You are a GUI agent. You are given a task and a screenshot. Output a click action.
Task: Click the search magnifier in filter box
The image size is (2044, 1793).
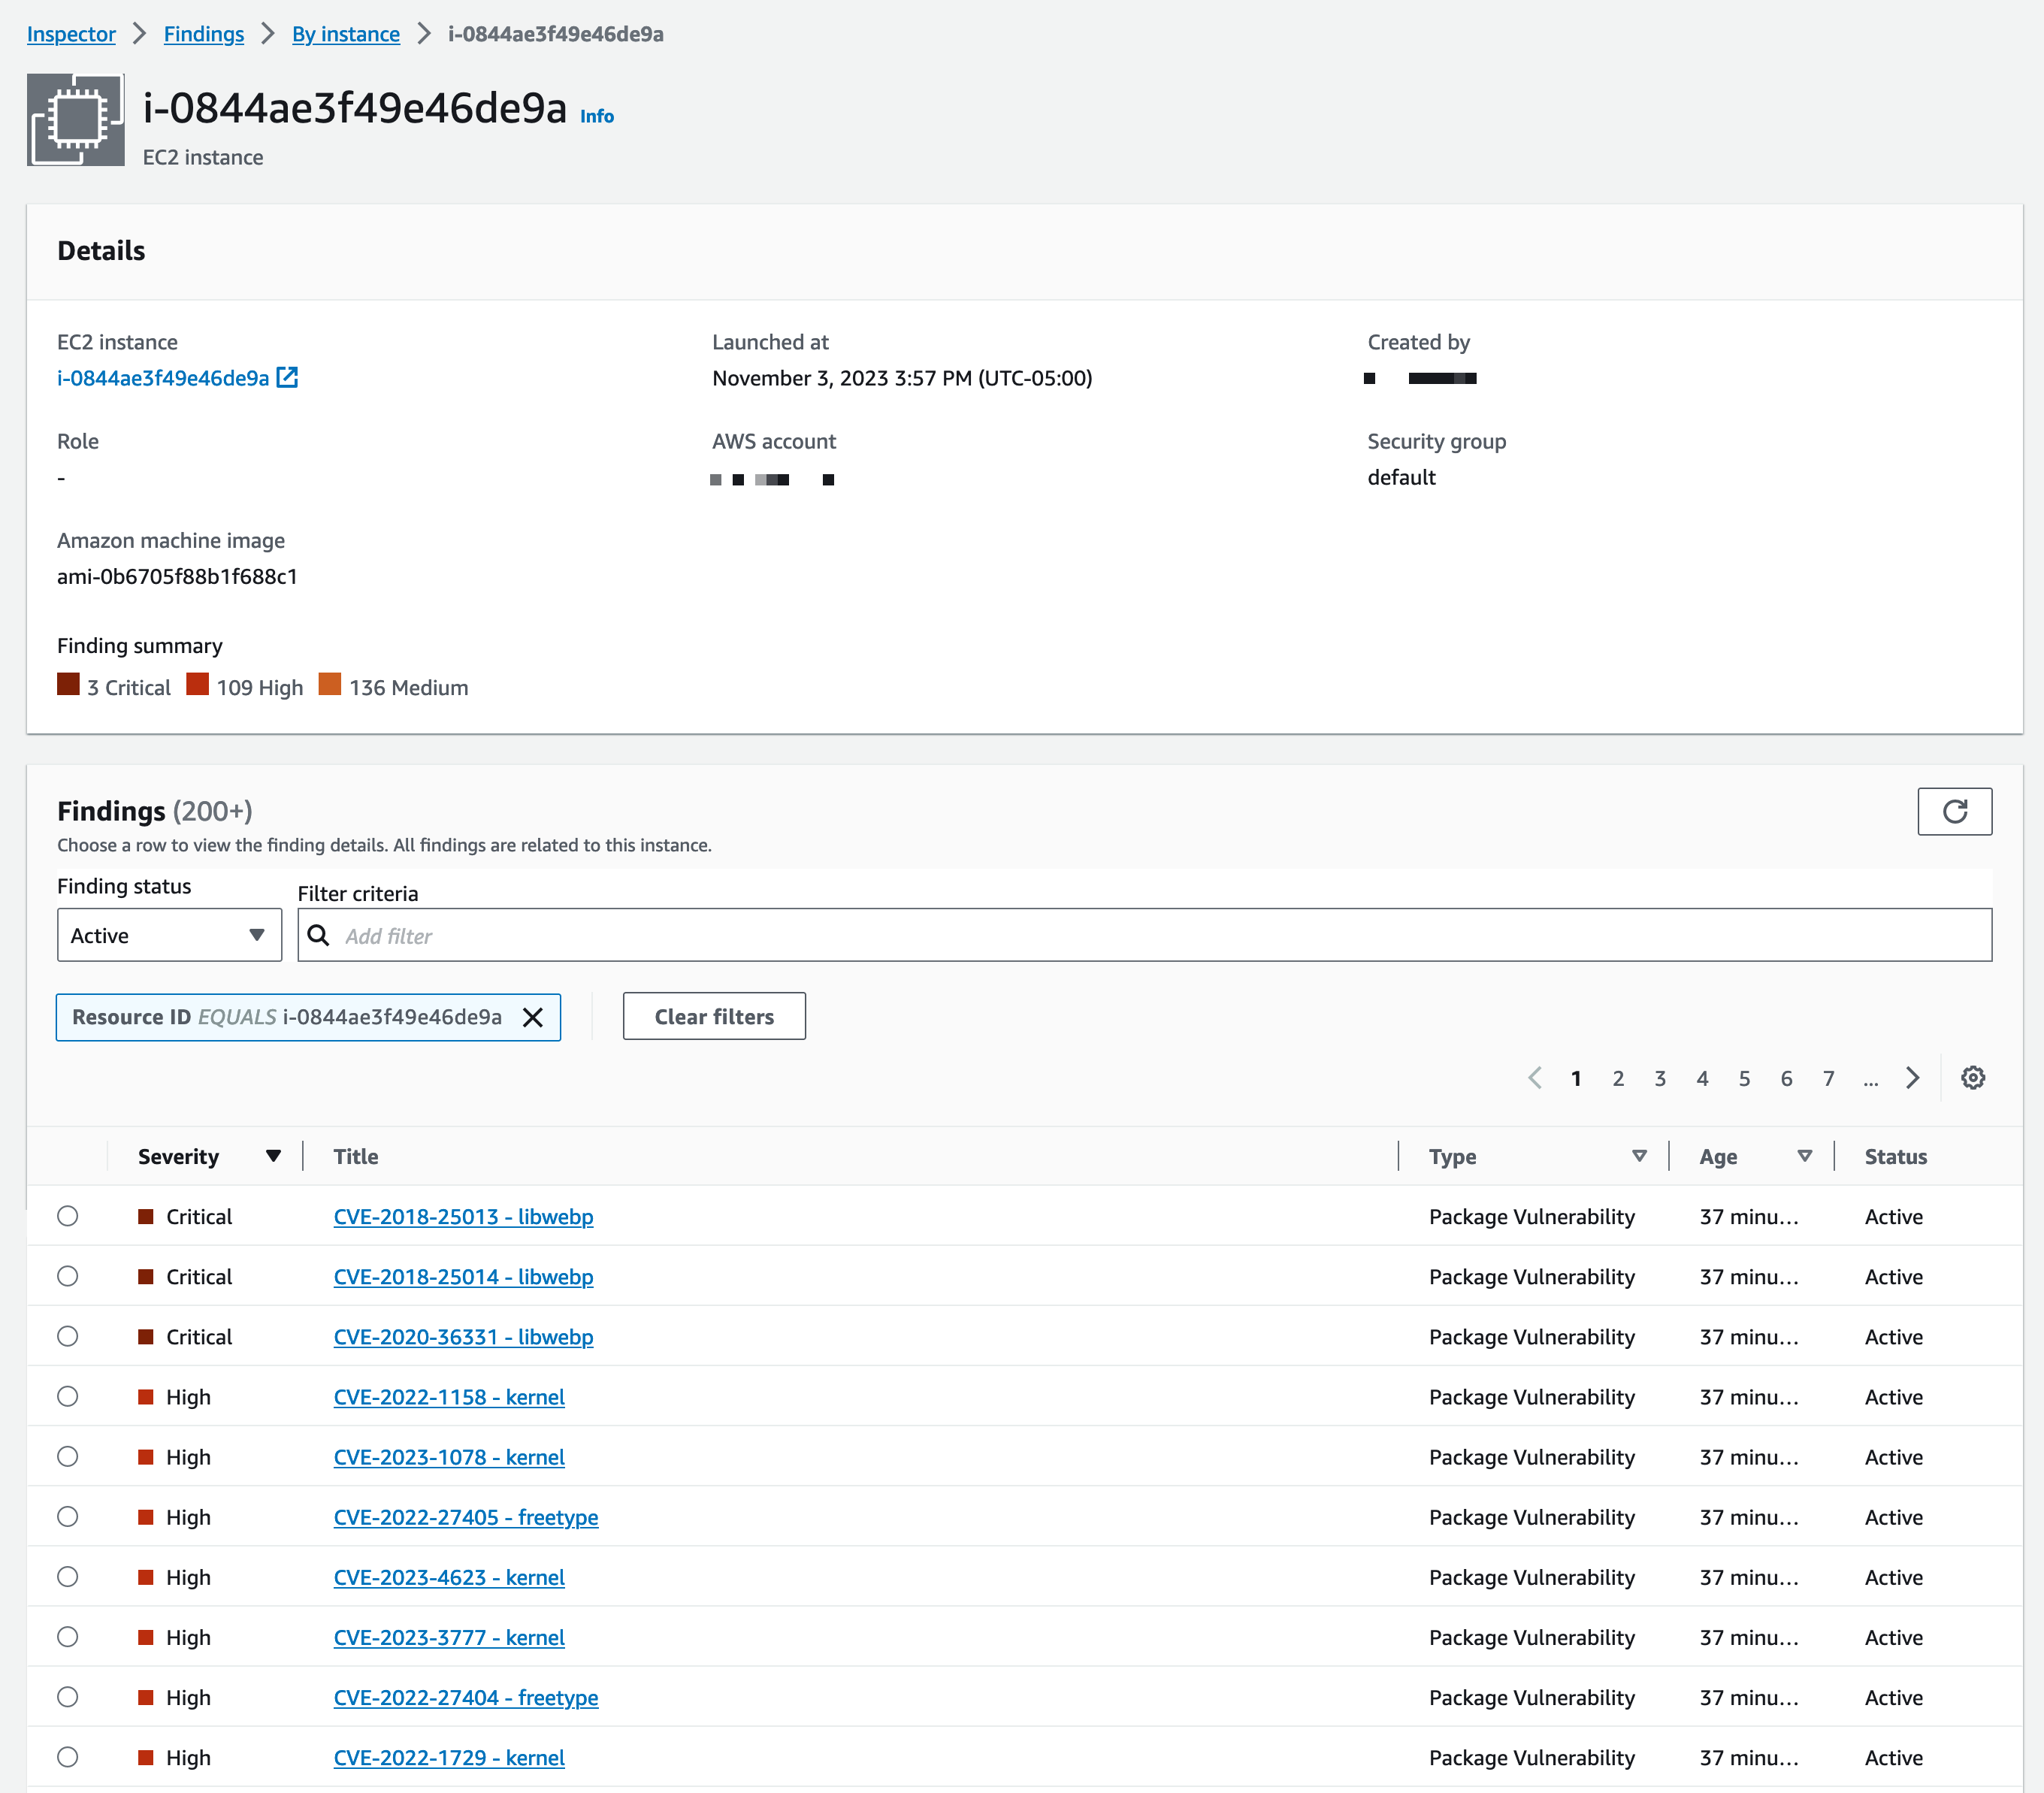tap(318, 935)
